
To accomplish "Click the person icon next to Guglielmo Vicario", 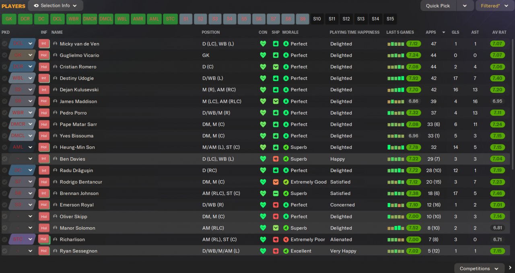I will tap(55, 55).
